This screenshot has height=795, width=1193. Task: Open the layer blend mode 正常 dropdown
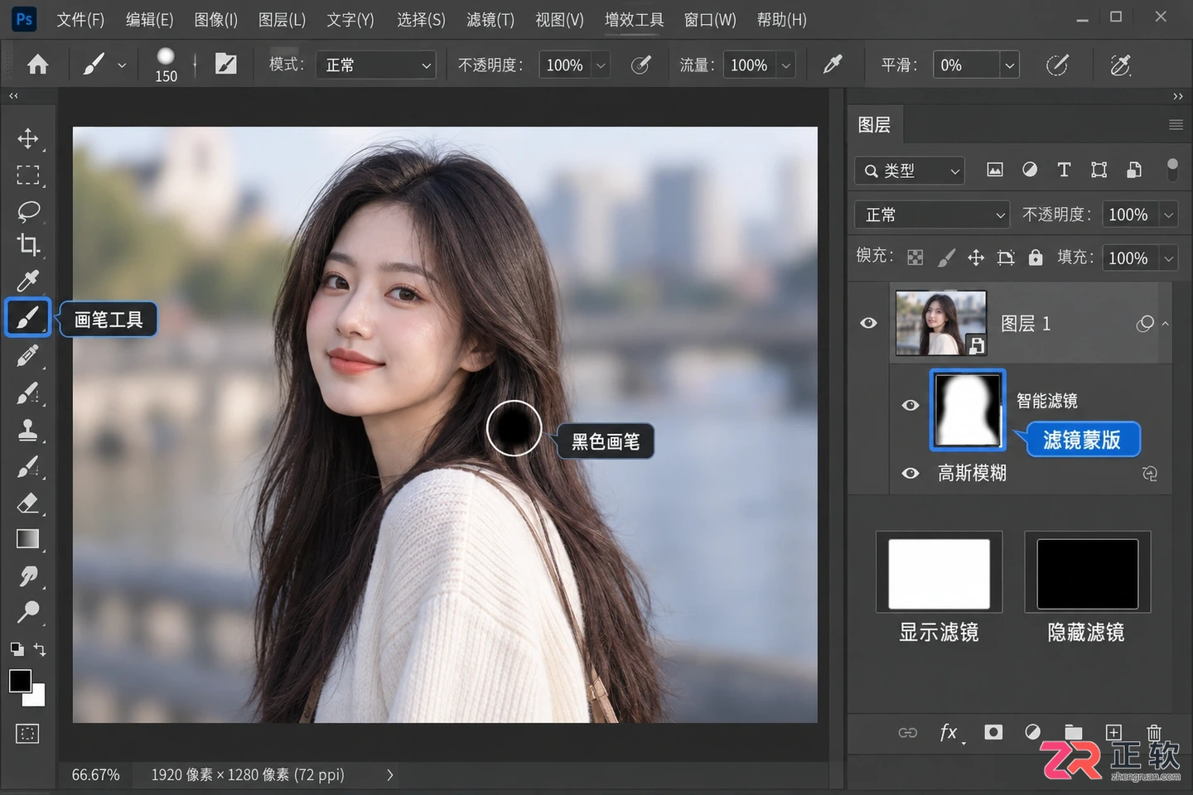(x=932, y=214)
